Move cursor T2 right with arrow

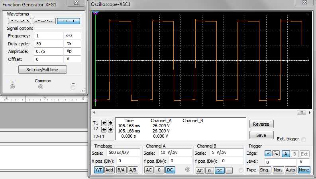(110, 130)
